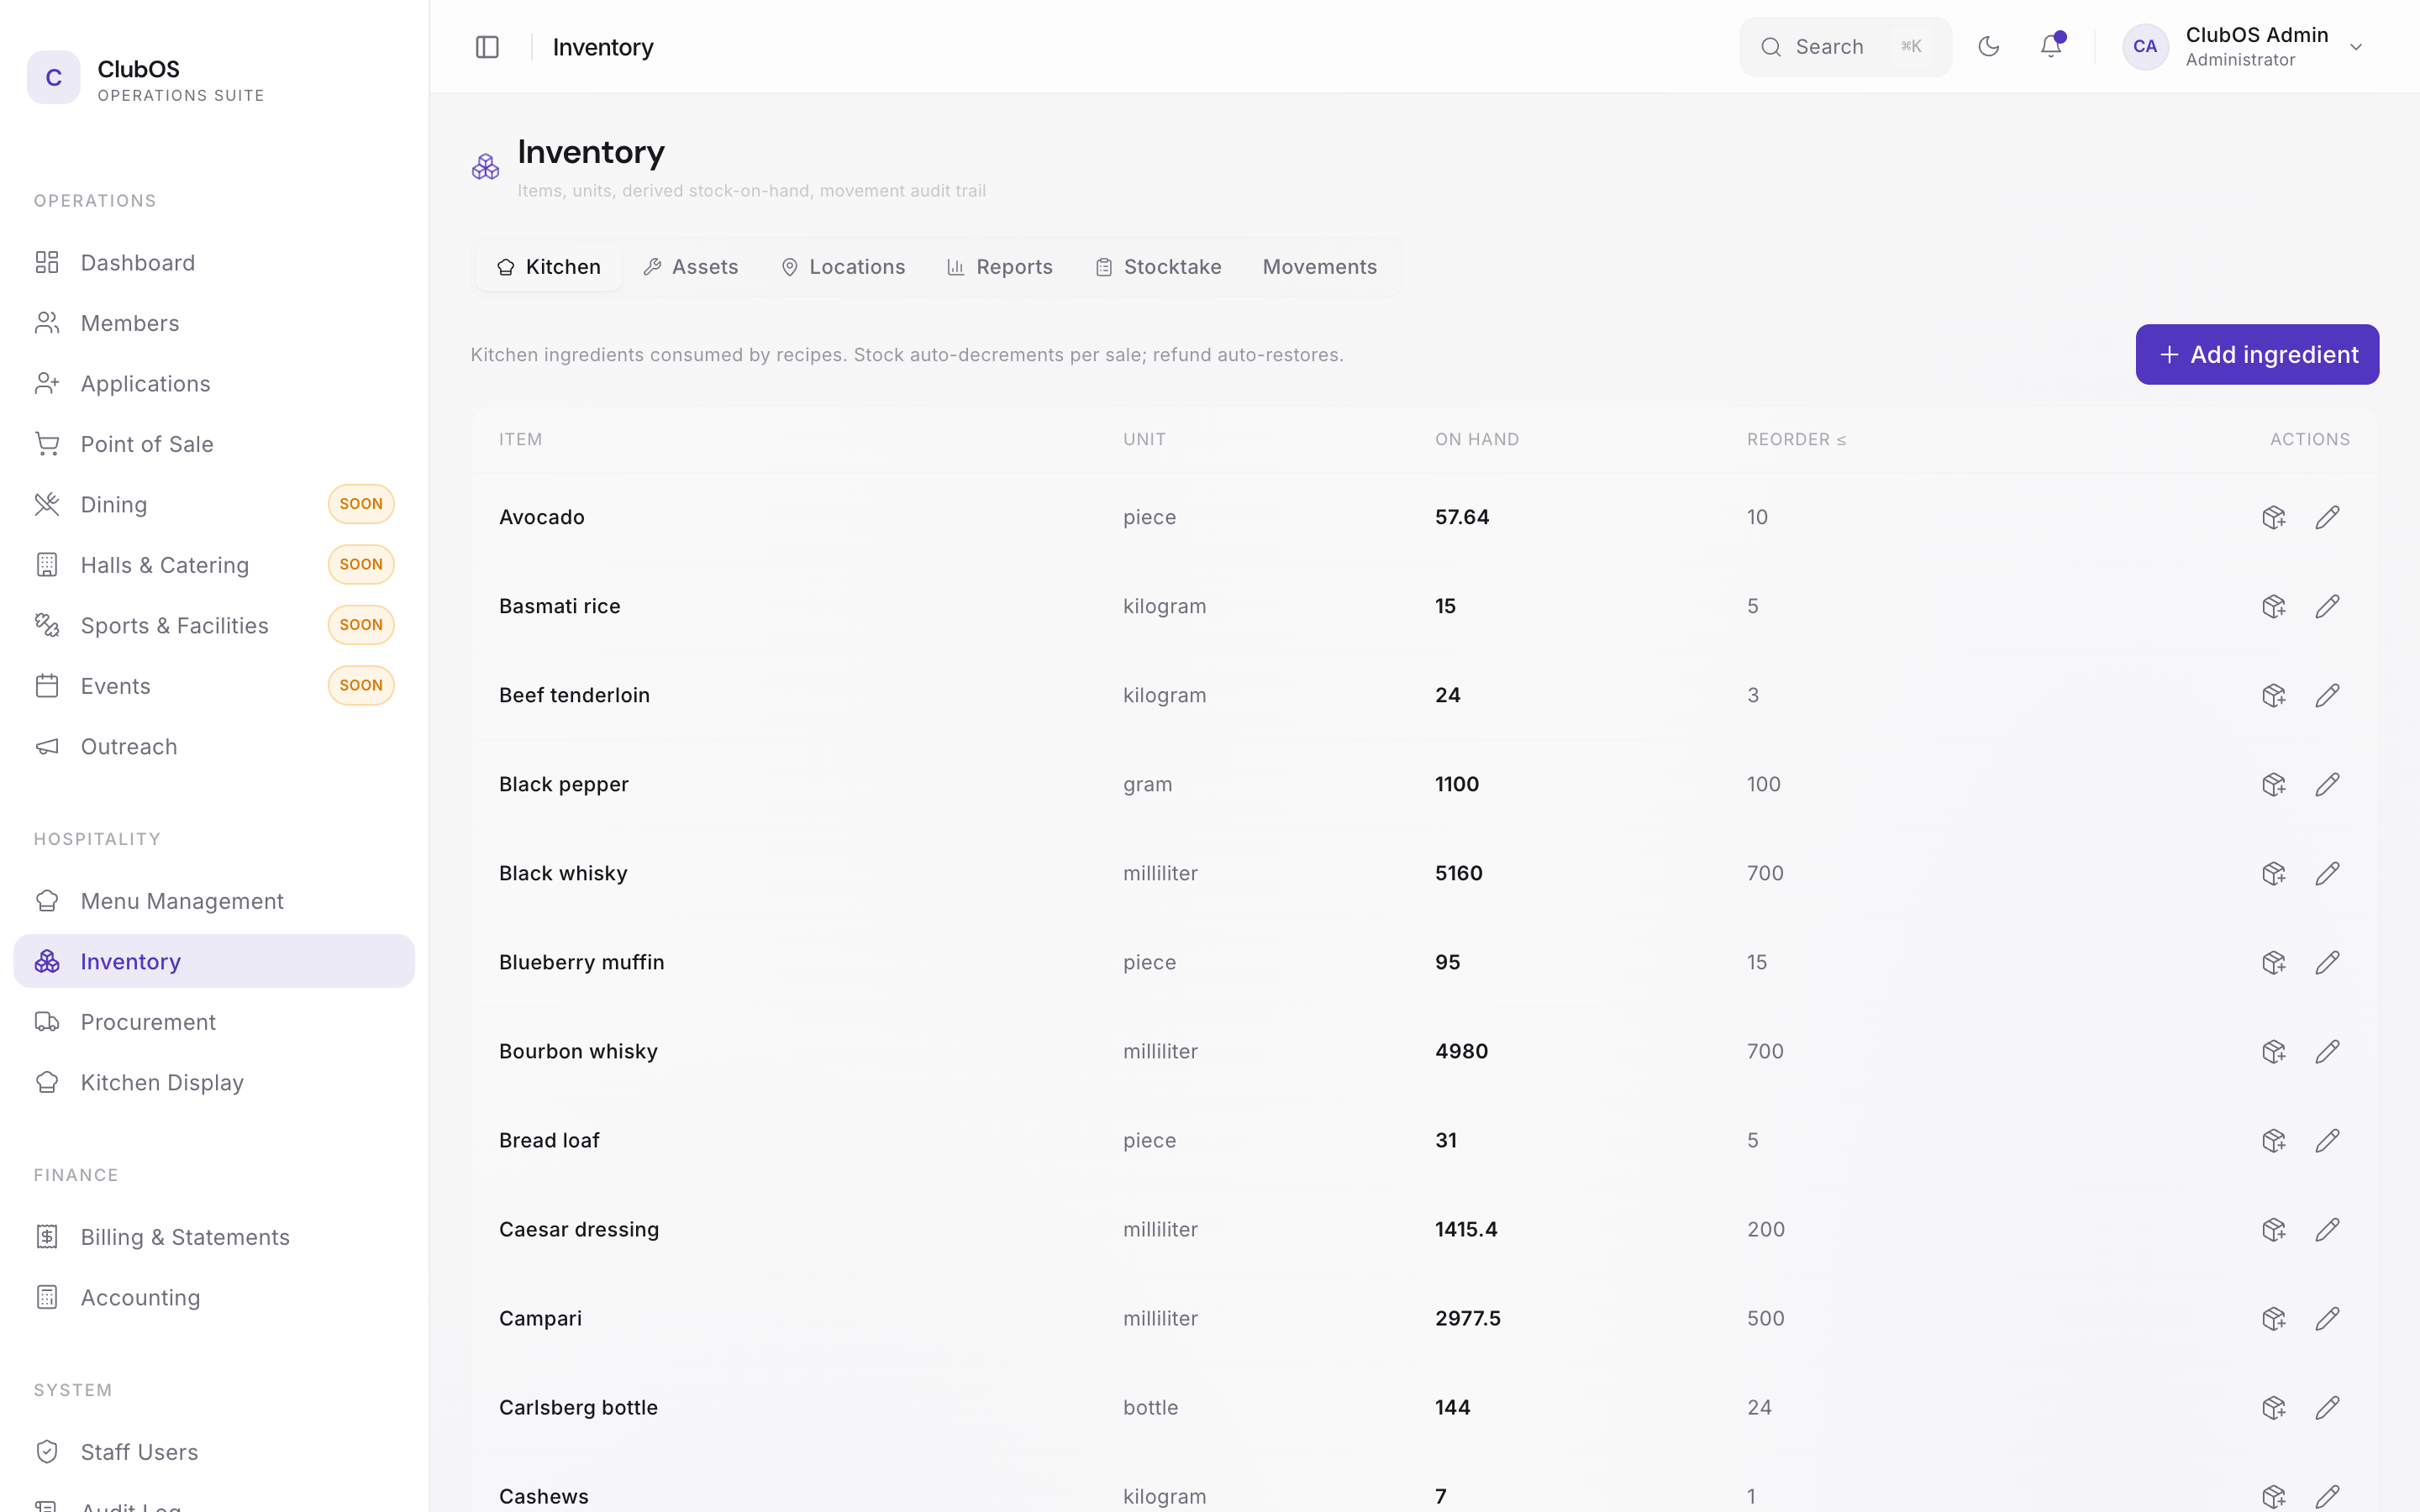Click the Inventory breadcrumb in top bar
The image size is (2420, 1512).
point(603,47)
